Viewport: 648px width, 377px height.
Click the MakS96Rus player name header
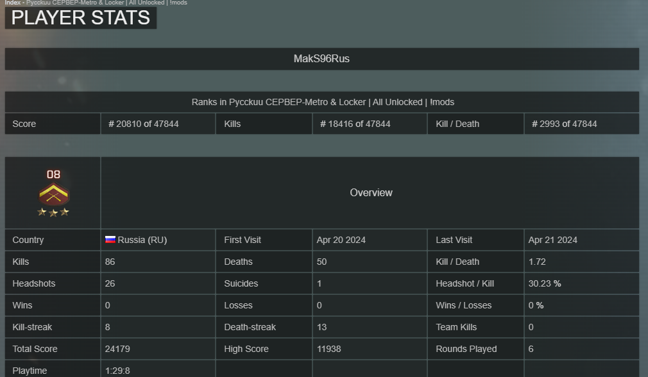pyautogui.click(x=321, y=58)
